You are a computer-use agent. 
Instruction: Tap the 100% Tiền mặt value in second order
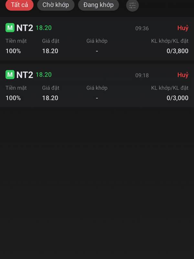[x=13, y=98]
